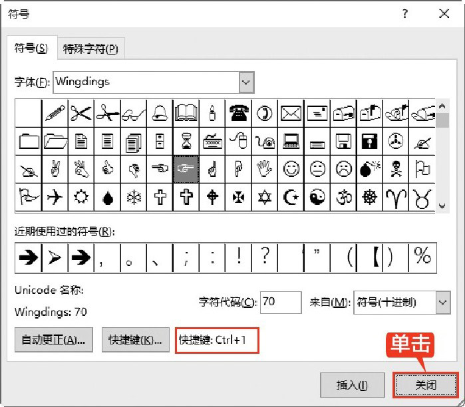Expand the 来自 source dropdown
465x407 pixels.
[442, 303]
